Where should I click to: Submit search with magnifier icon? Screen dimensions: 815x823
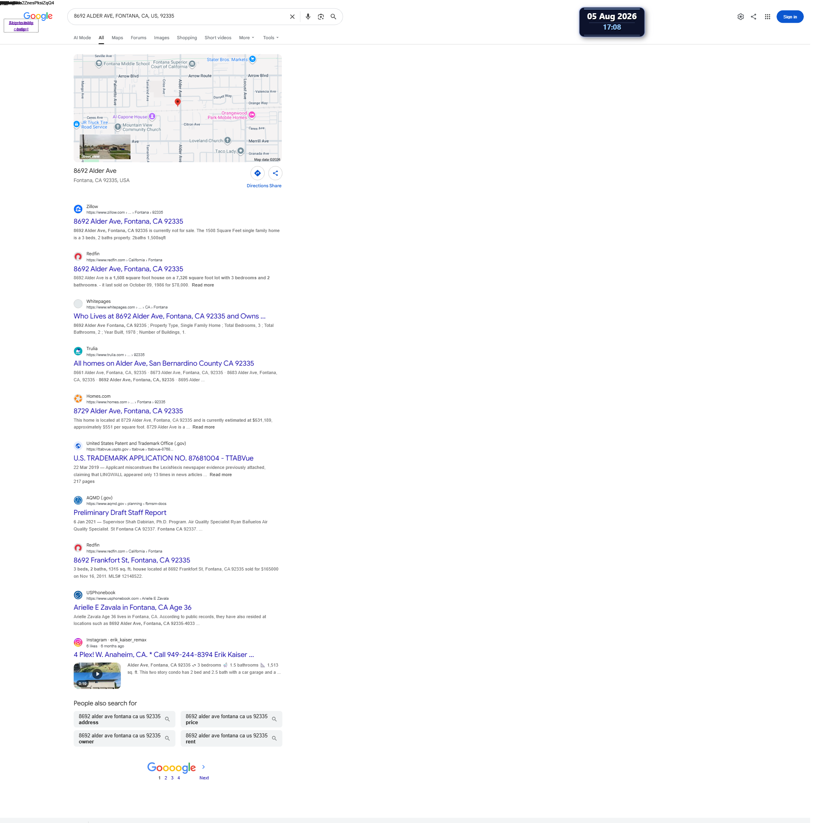333,17
